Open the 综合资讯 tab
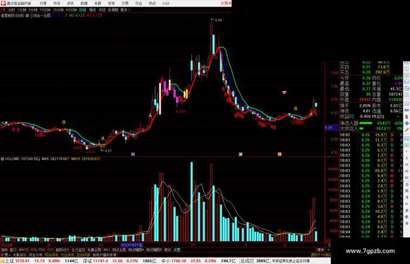The width and height of the screenshot is (410, 264). 52,255
